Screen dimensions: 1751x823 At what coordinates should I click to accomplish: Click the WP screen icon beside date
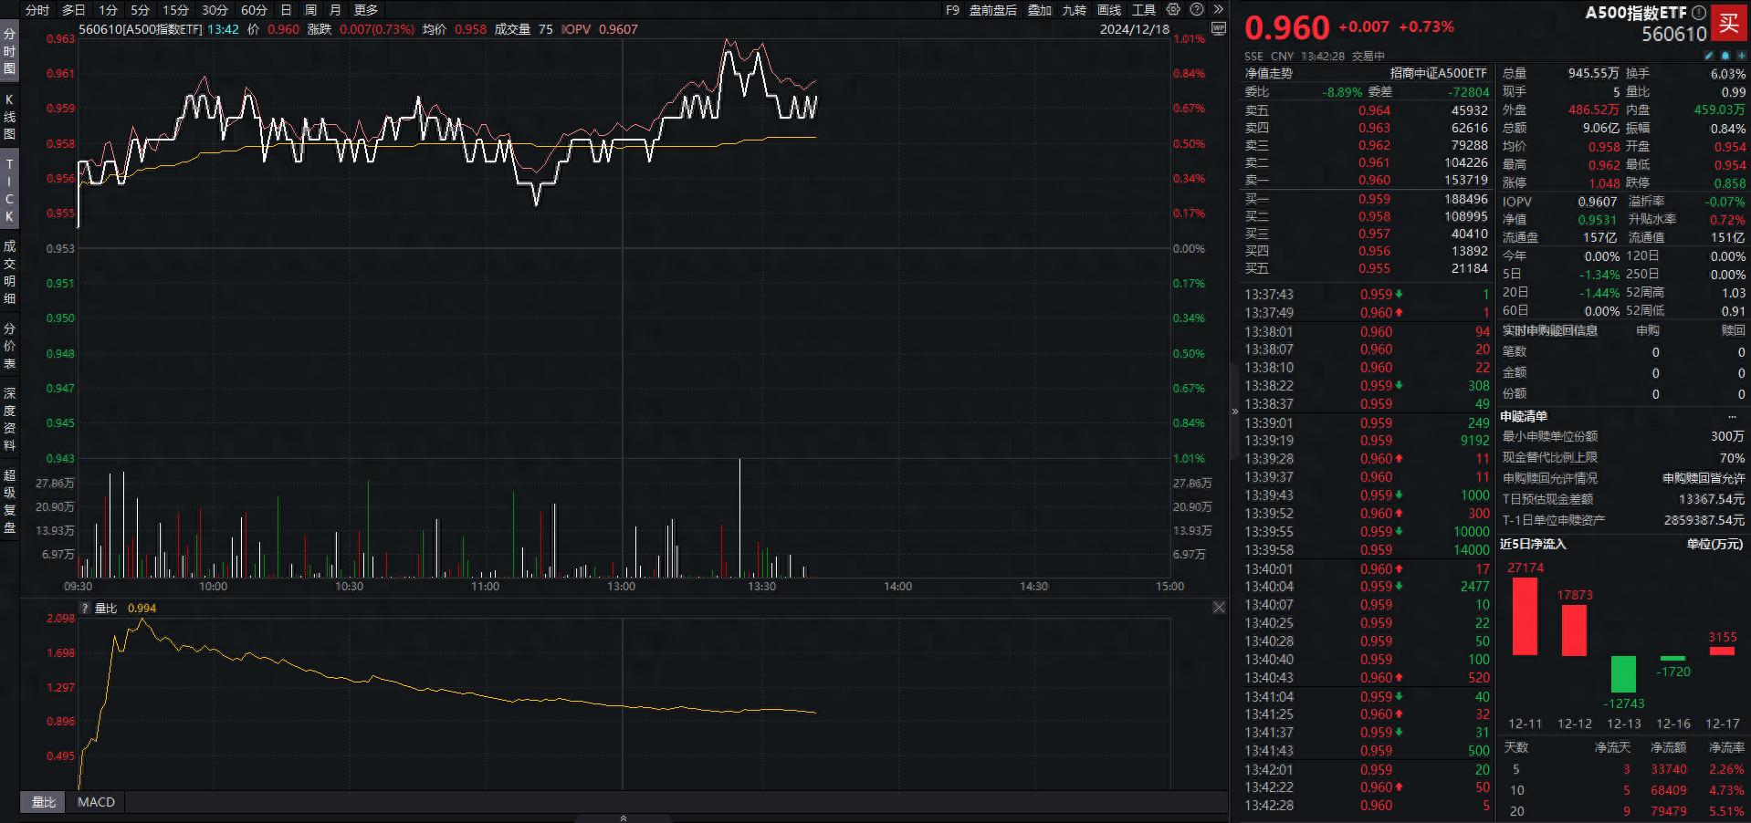point(1218,29)
